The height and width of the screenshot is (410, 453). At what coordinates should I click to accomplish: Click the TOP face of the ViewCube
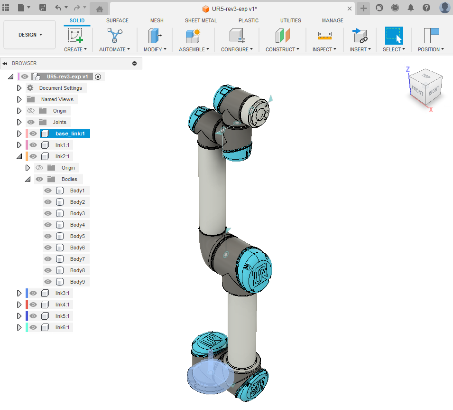[x=426, y=76]
